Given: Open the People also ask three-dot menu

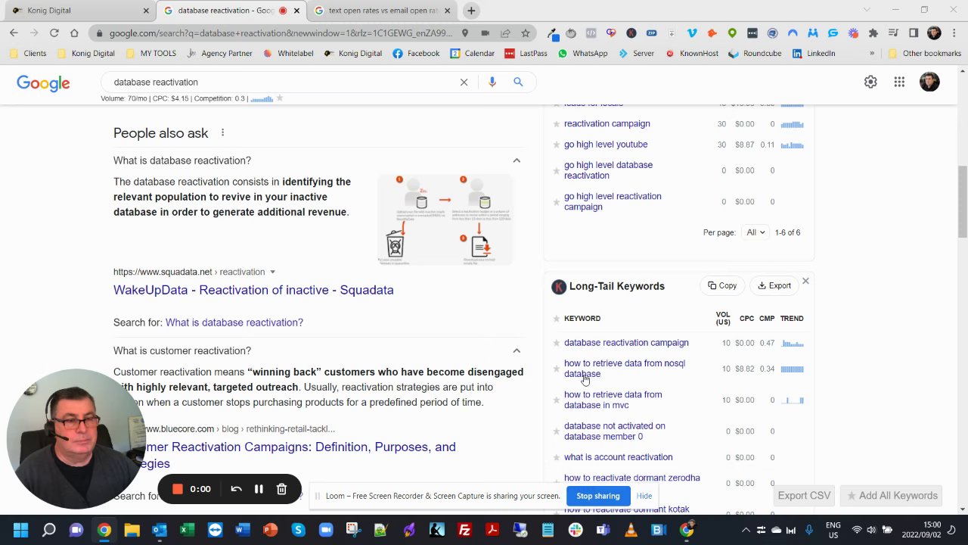Looking at the screenshot, I should click(222, 133).
